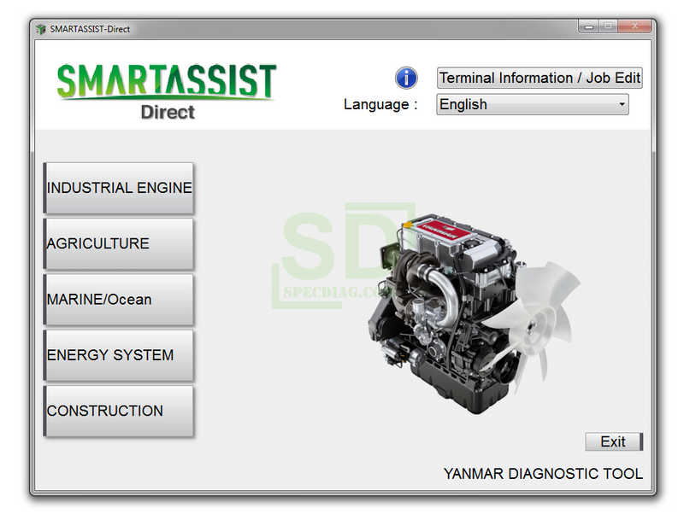Click the disabled maximize window button

pos(609,26)
